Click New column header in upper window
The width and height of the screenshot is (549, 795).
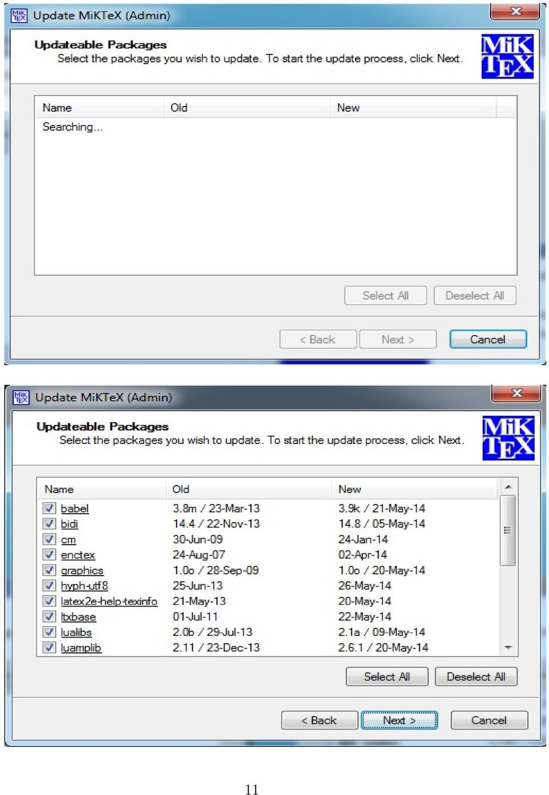pos(413,108)
